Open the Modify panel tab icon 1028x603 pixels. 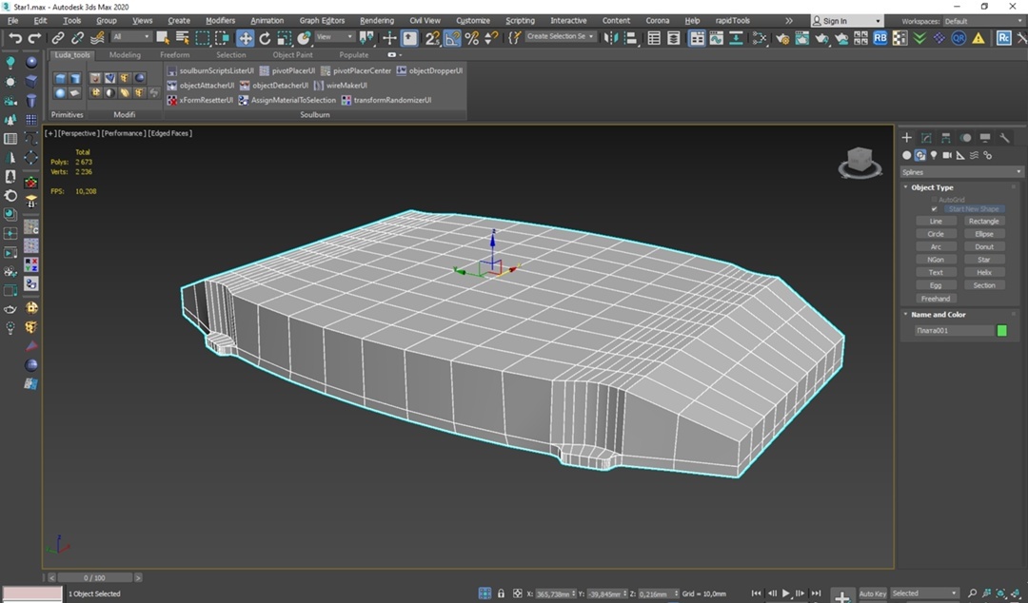coord(926,138)
